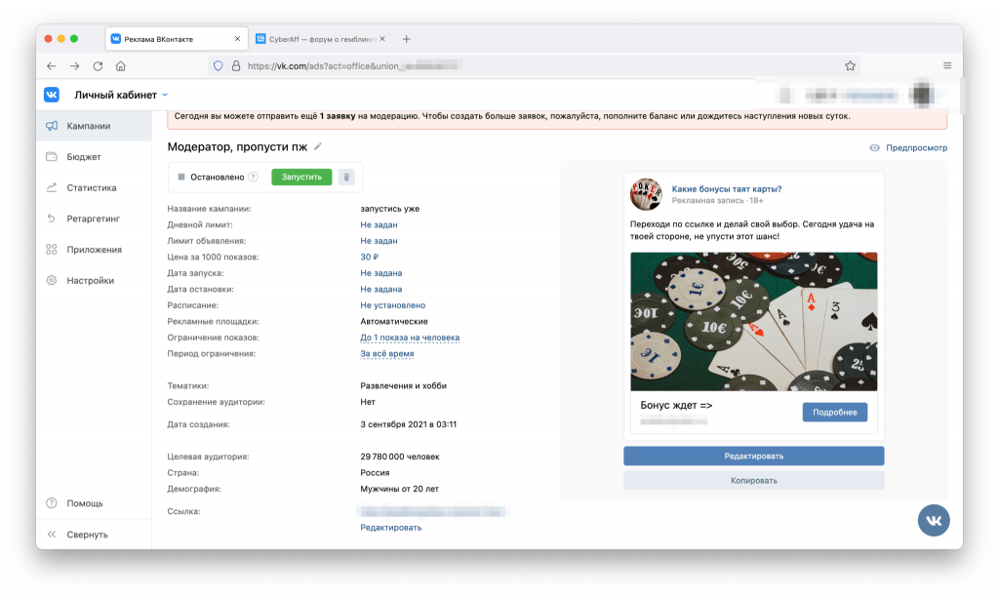Close the CyberAff tab
Image resolution: width=999 pixels, height=597 pixels.
(382, 39)
